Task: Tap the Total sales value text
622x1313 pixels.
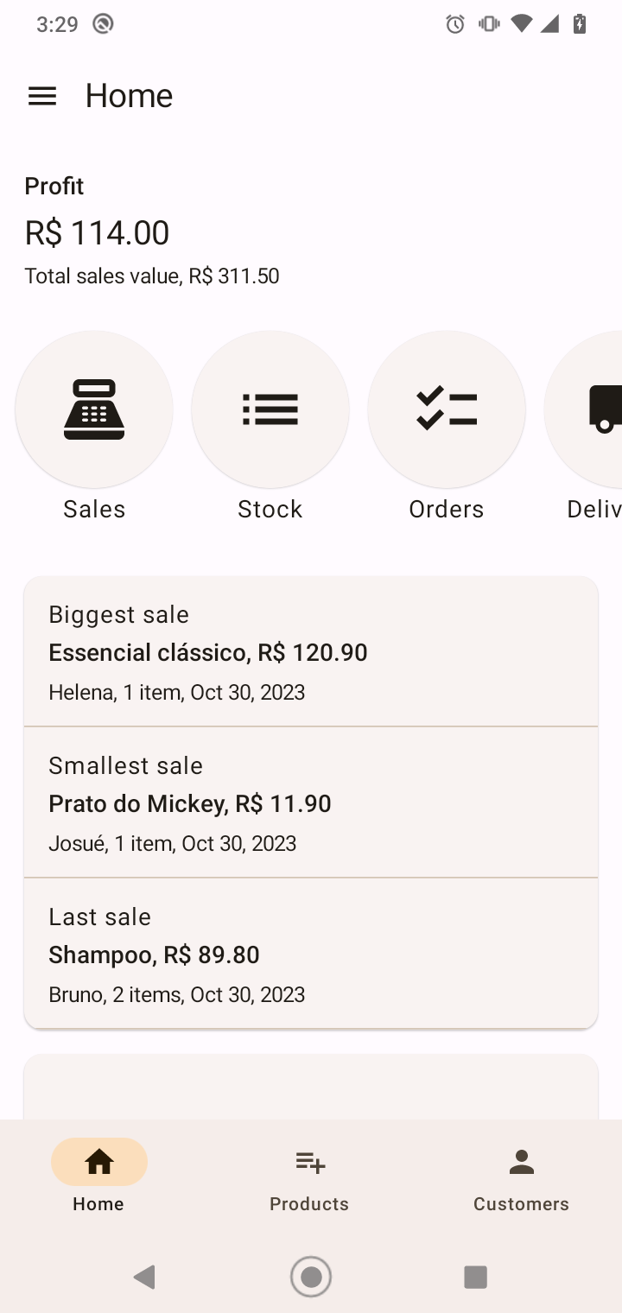Action: (x=152, y=276)
